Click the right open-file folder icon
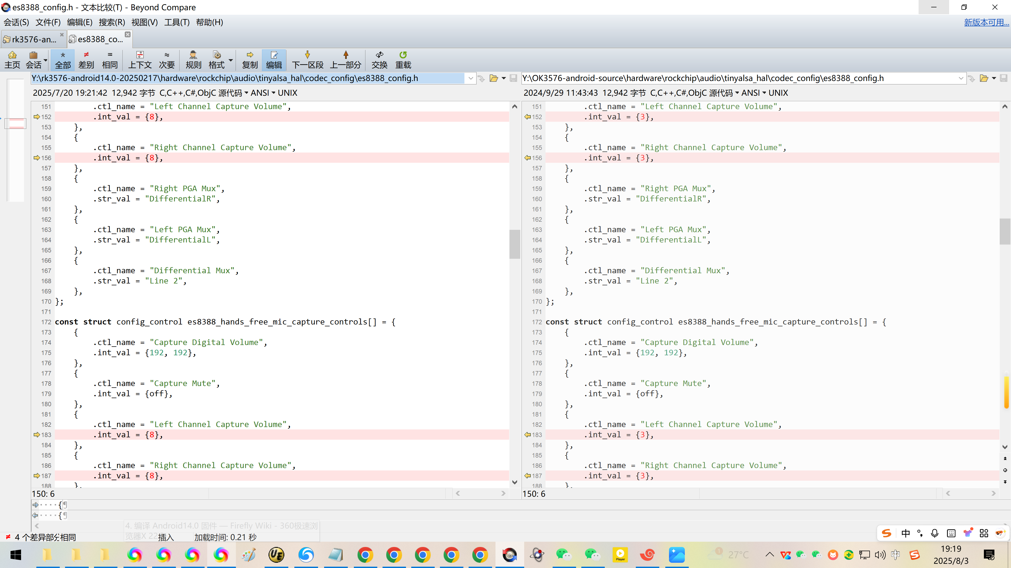Image resolution: width=1011 pixels, height=568 pixels. coord(984,78)
